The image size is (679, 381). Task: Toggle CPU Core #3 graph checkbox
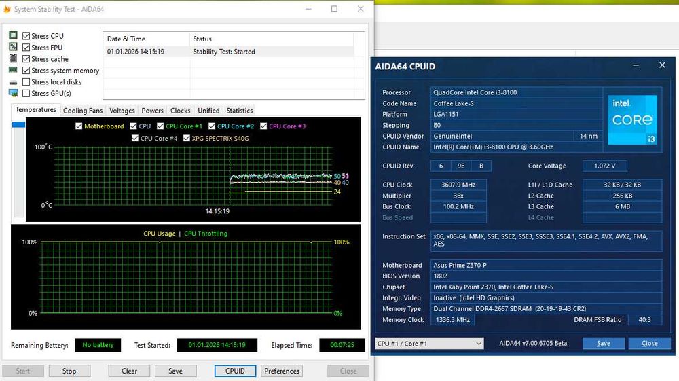(263, 126)
